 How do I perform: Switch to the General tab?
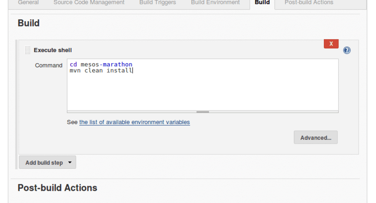28,3
